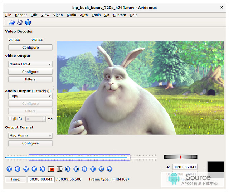Open the Recent menu
The height and width of the screenshot is (192, 229).
pos(21,15)
